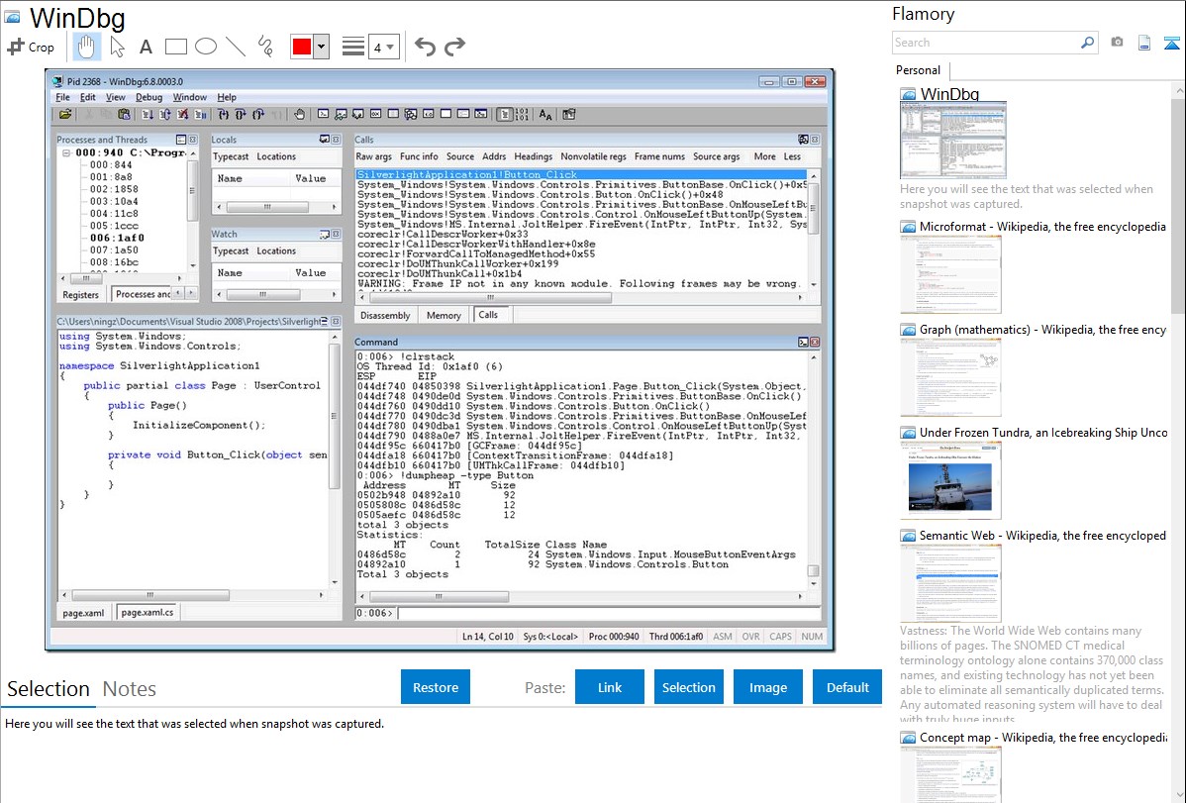Select the hand pan tool in Flamory
The image size is (1186, 803).
tap(85, 47)
